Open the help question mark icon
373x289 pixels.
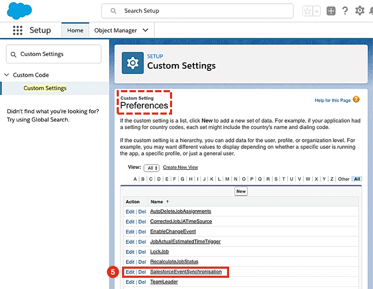pos(345,11)
